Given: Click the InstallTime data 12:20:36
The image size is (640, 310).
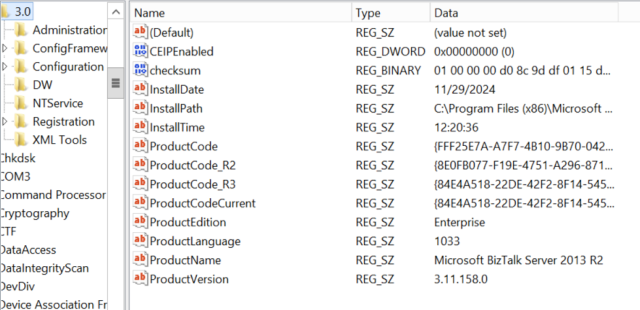Looking at the screenshot, I should point(456,128).
